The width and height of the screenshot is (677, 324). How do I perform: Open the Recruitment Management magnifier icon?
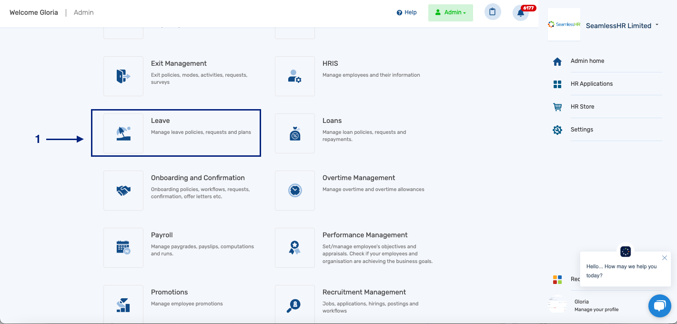point(295,304)
